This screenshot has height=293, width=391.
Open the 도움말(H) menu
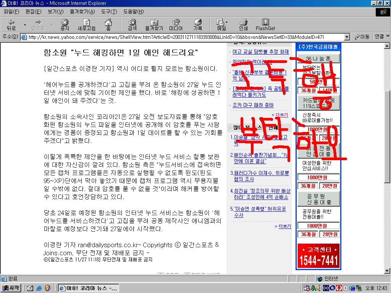(133, 12)
